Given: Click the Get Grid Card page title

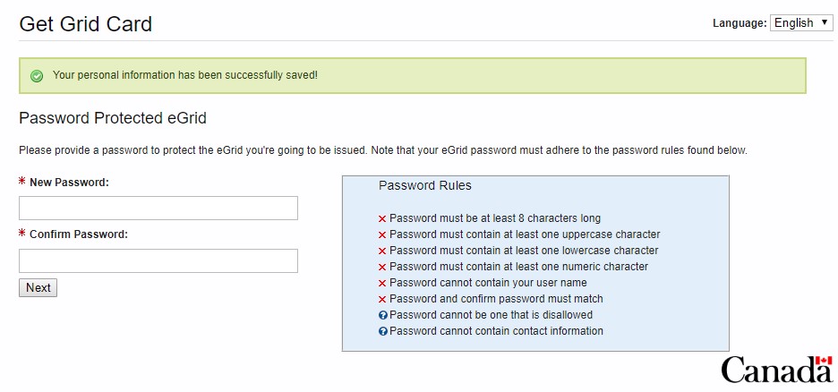Looking at the screenshot, I should coord(86,24).
